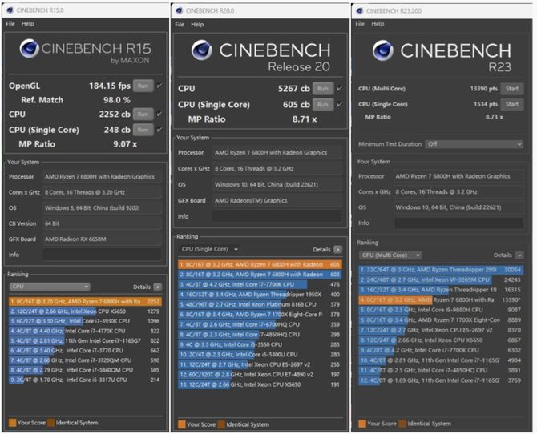The height and width of the screenshot is (434, 537).
Task: Select R20 ranking row Xeon Platinum 8168
Action: (260, 304)
